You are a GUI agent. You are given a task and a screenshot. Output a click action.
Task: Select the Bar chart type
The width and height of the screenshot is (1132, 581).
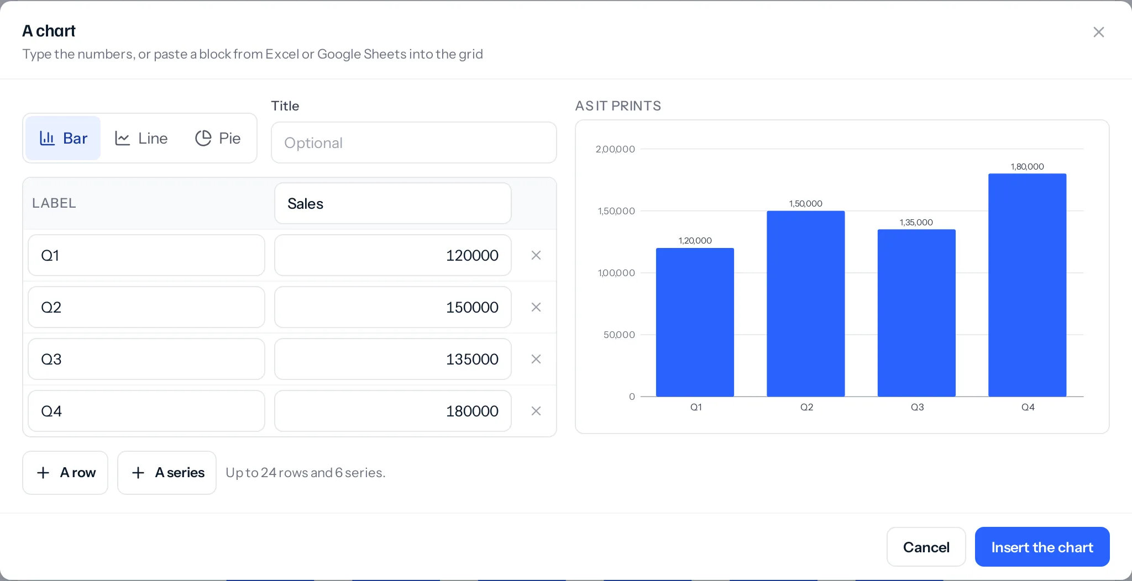63,138
